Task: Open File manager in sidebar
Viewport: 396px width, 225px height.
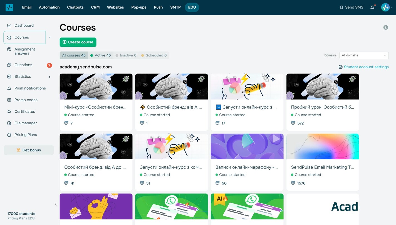Action: click(x=26, y=123)
